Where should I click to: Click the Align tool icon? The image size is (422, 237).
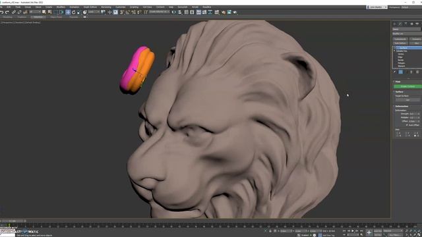pos(180,12)
